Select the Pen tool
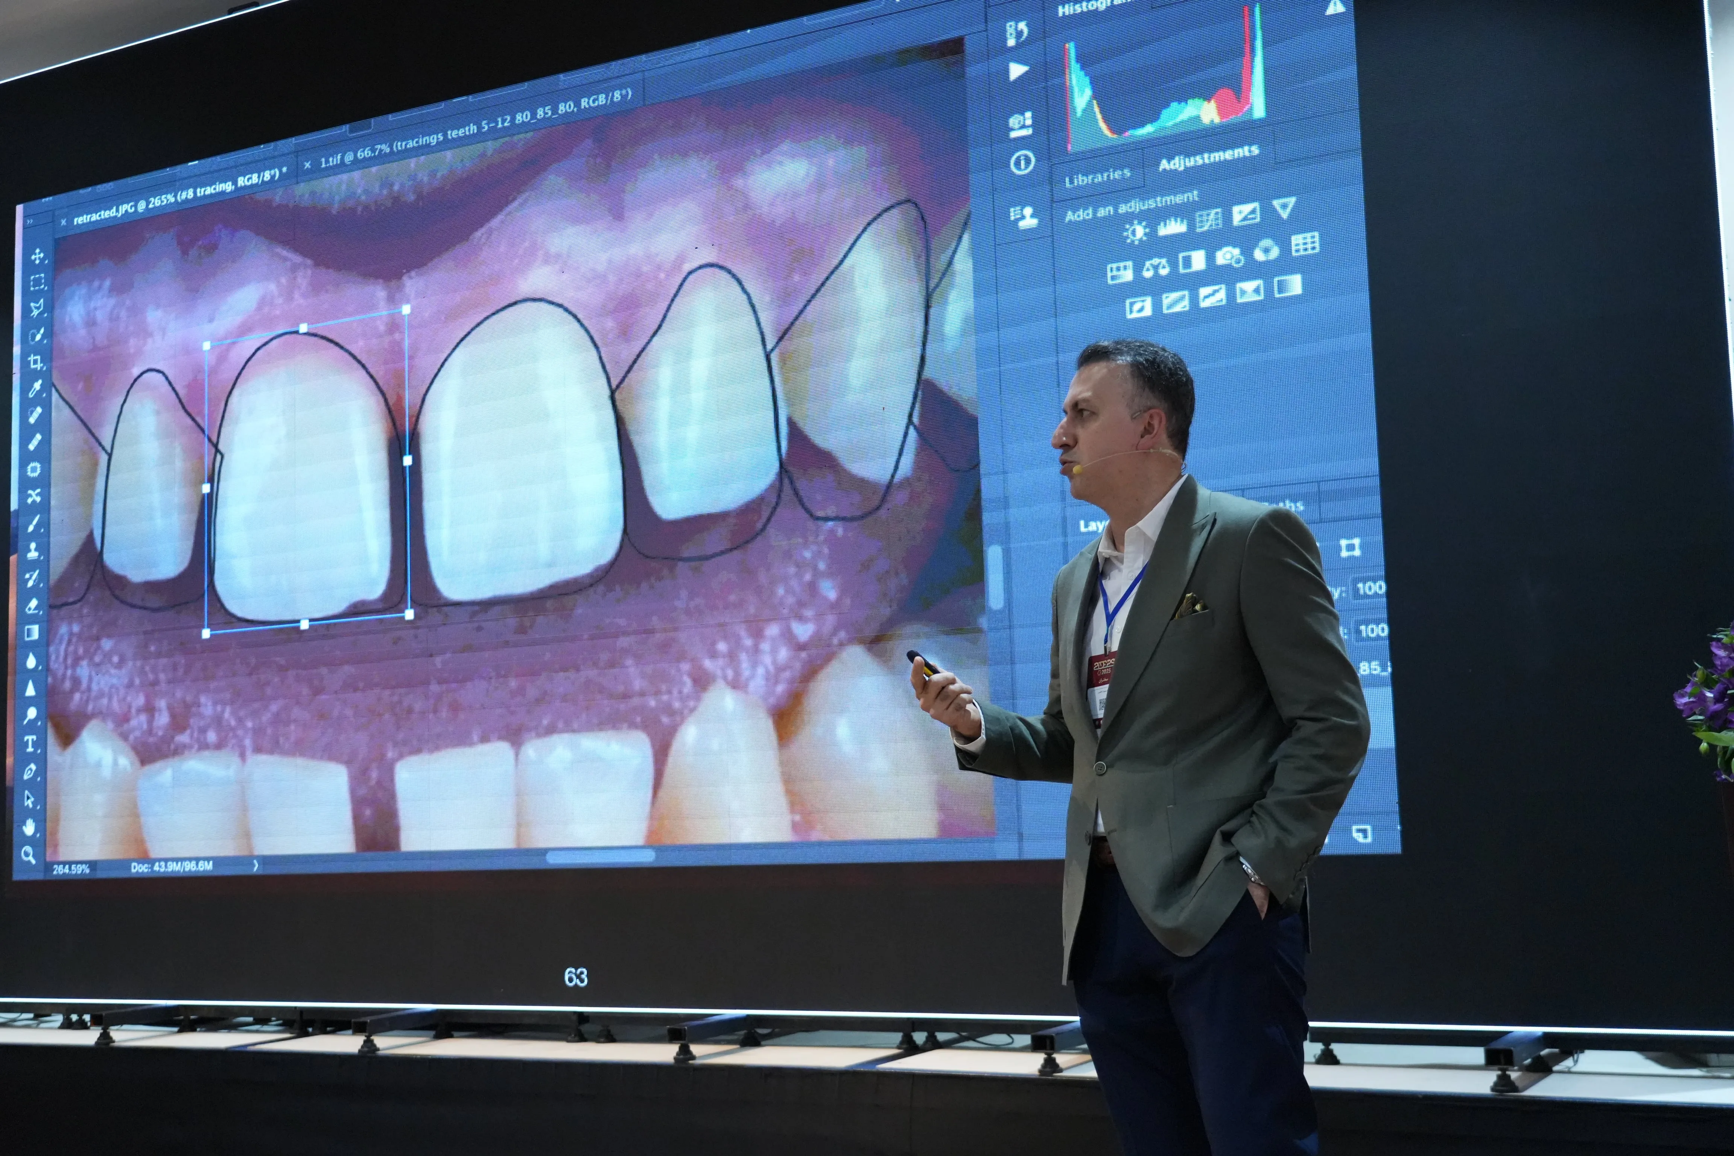 [30, 771]
